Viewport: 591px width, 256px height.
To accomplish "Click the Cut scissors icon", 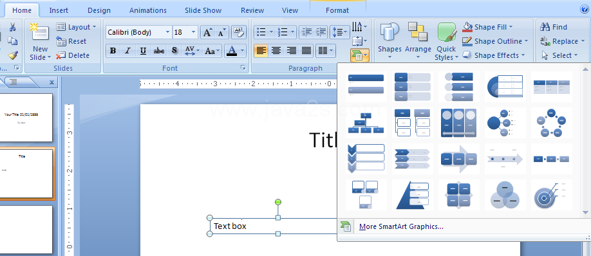I will click(x=12, y=27).
